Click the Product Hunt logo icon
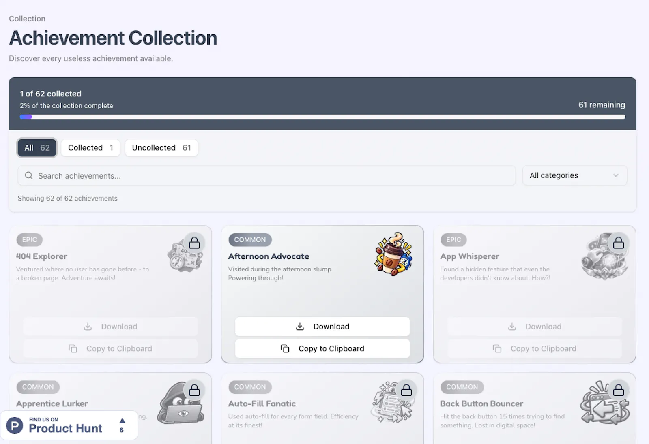The height and width of the screenshot is (444, 649). 15,425
